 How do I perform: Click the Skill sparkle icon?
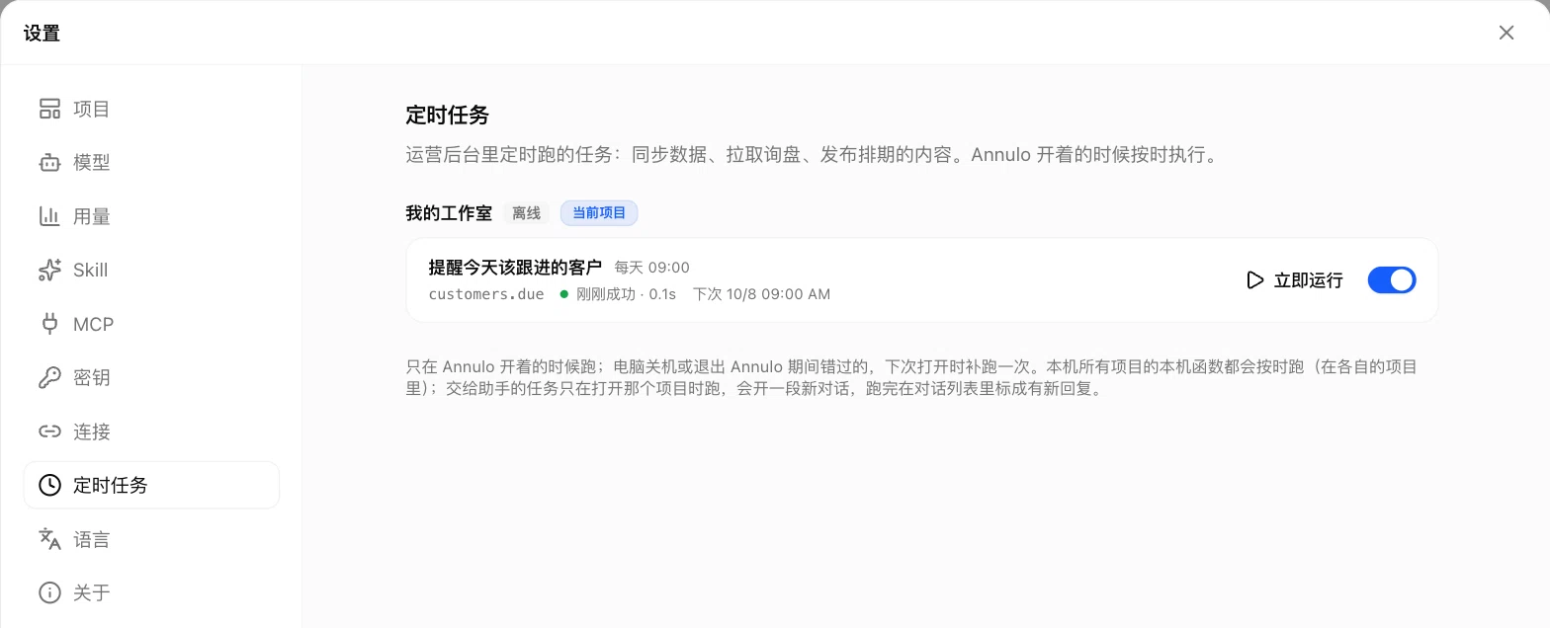coord(49,271)
